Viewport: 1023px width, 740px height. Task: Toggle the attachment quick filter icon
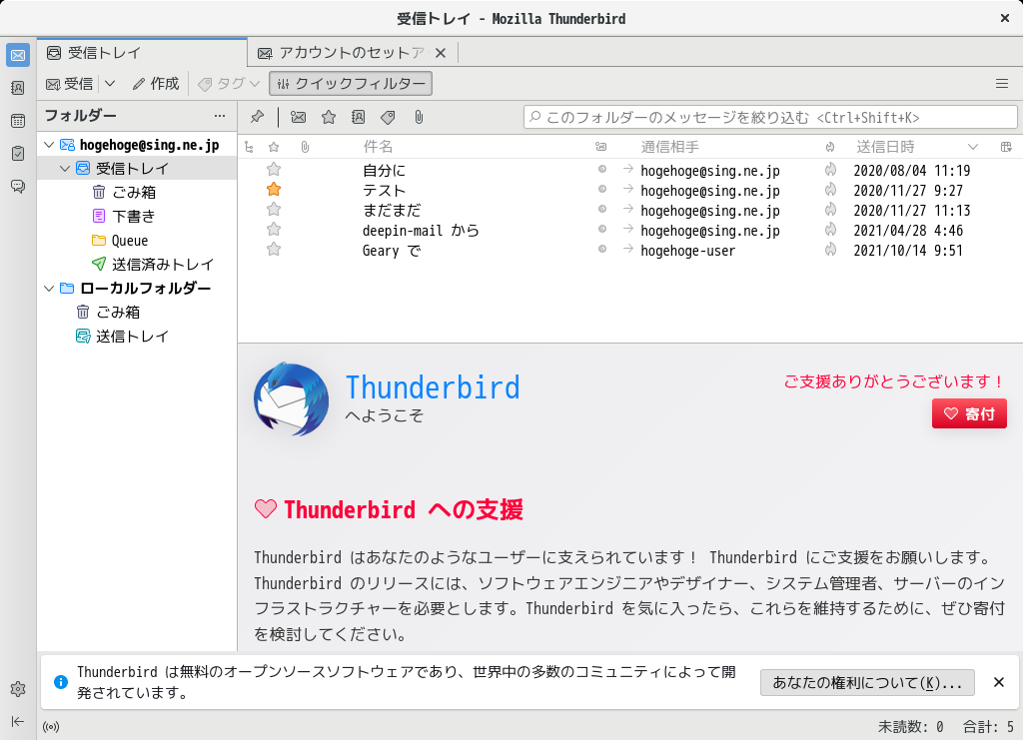click(419, 118)
